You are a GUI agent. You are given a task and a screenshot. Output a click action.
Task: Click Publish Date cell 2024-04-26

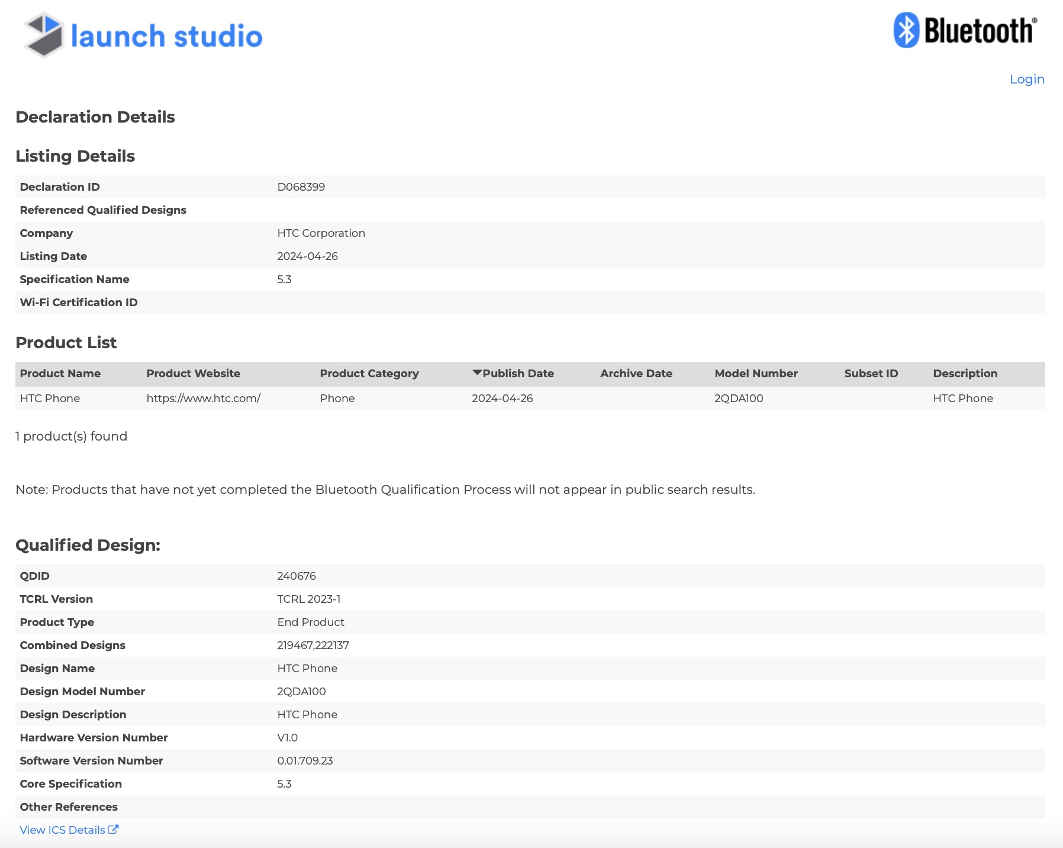(x=502, y=398)
